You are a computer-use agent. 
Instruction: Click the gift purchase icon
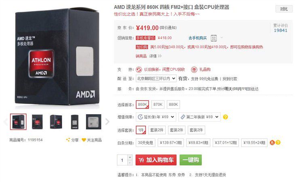tap(194, 70)
